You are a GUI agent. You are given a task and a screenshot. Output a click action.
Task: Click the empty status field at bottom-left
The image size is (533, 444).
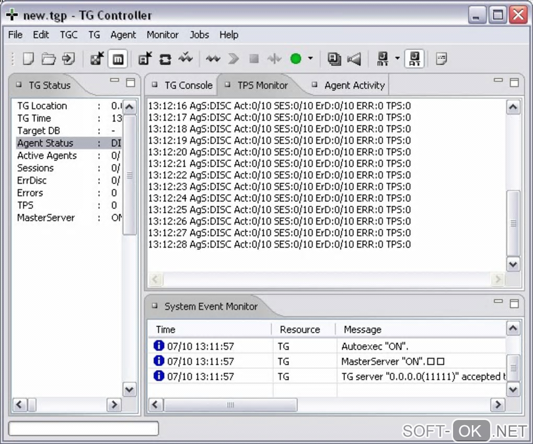[x=83, y=428]
